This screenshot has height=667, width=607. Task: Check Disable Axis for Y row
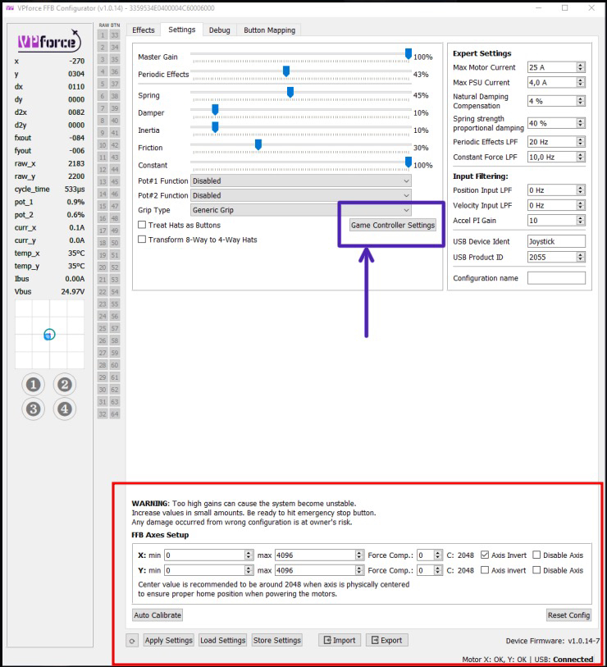pyautogui.click(x=536, y=570)
